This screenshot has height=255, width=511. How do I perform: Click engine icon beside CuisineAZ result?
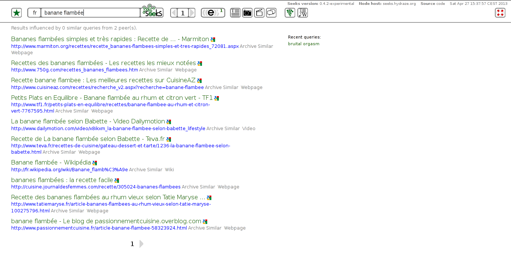click(x=199, y=81)
